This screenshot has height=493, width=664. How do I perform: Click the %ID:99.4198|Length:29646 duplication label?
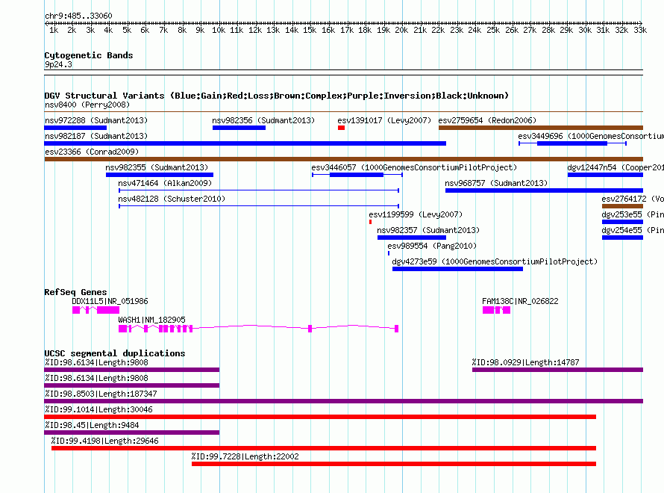105,441
